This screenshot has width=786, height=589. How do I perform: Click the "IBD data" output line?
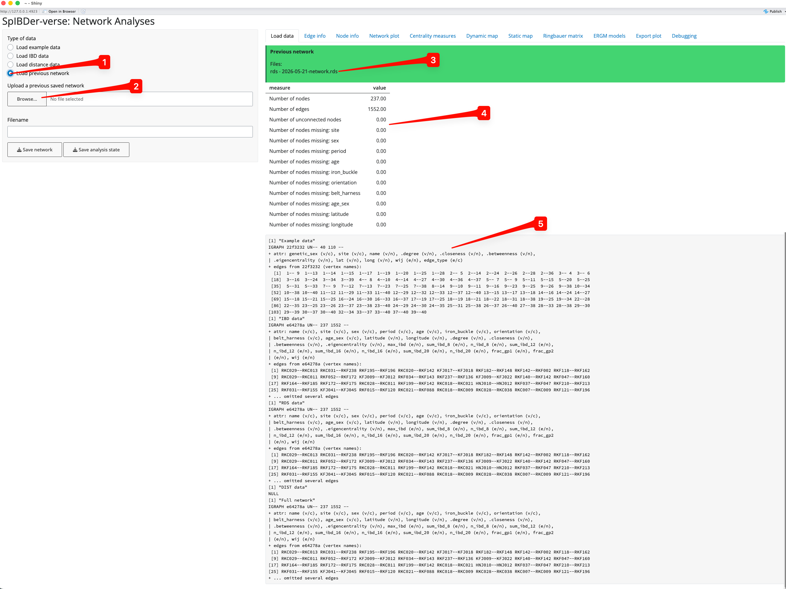(286, 318)
